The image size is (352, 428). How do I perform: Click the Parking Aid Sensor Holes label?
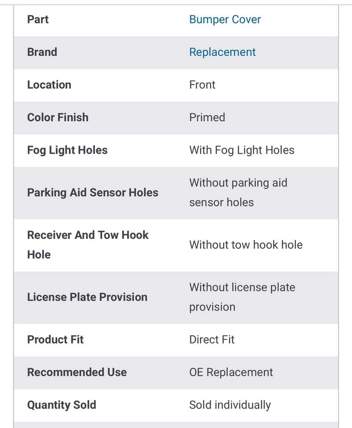93,193
